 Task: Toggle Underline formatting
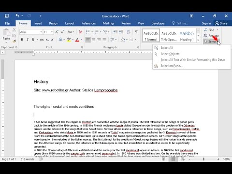click(x=33, y=40)
